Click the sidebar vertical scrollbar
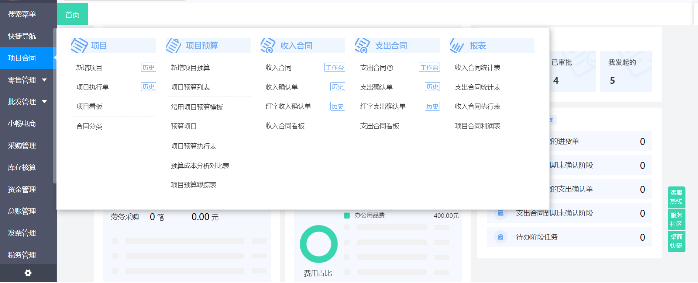 click(x=55, y=106)
